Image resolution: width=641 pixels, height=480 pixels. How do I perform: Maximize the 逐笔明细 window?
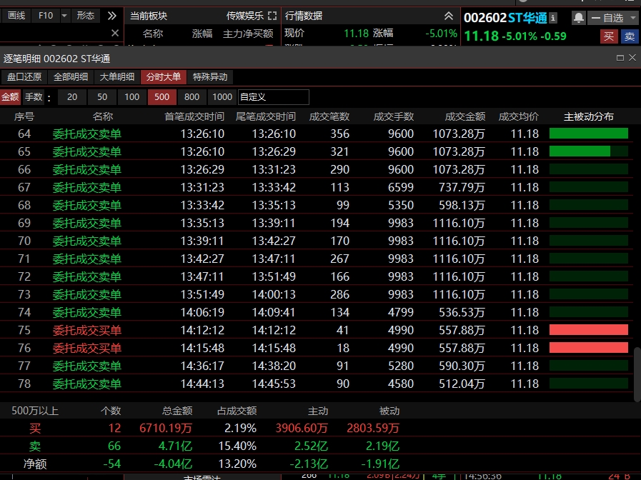pos(620,58)
